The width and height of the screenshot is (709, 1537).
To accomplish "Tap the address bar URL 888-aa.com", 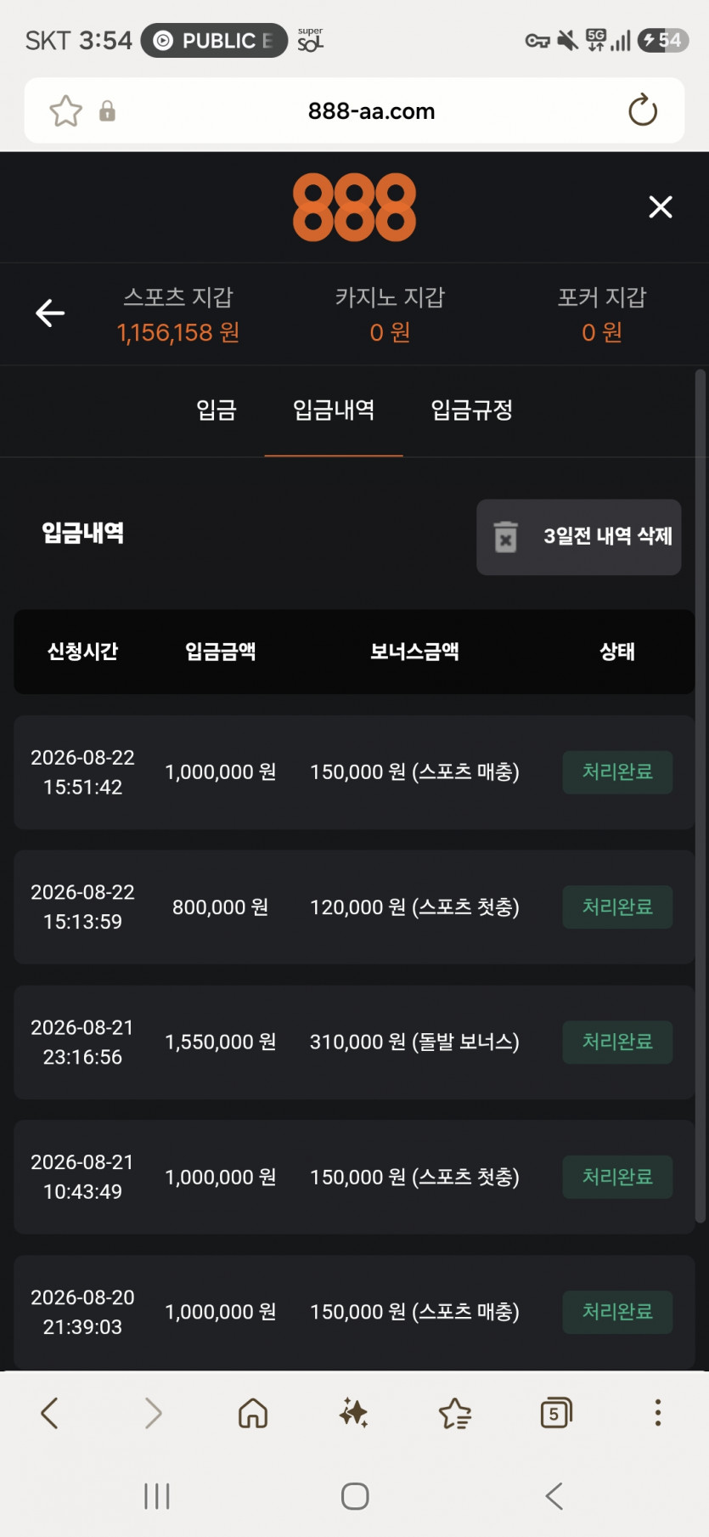I will 371,111.
